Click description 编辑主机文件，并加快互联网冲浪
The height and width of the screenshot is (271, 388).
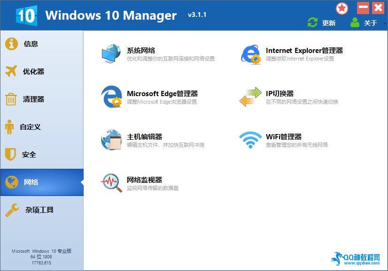pyautogui.click(x=165, y=145)
